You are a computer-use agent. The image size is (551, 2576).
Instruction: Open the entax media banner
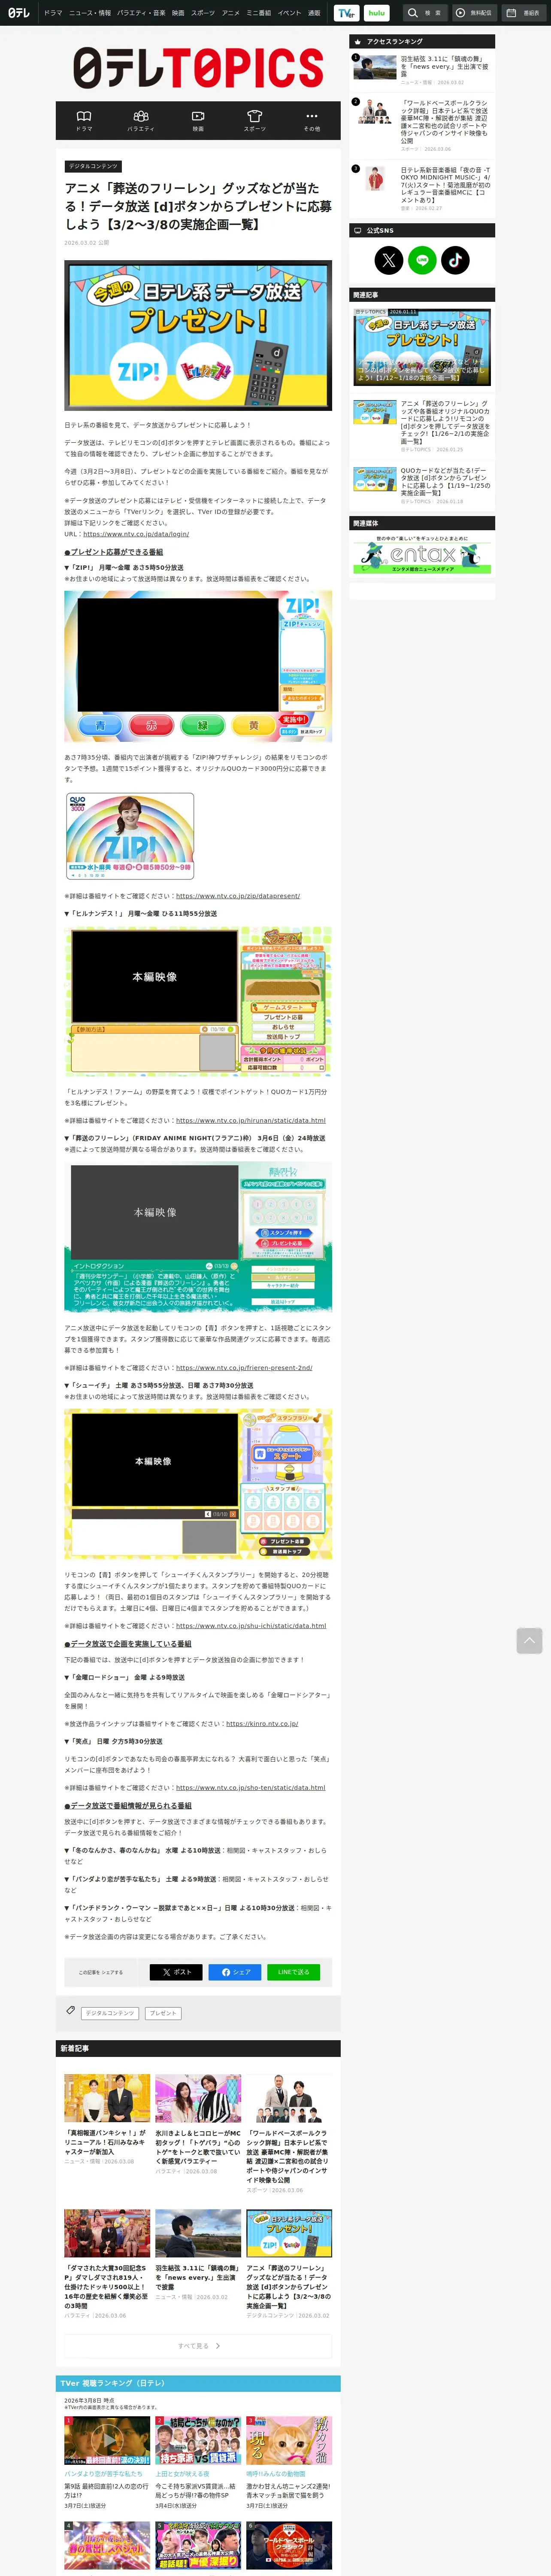pos(422,555)
